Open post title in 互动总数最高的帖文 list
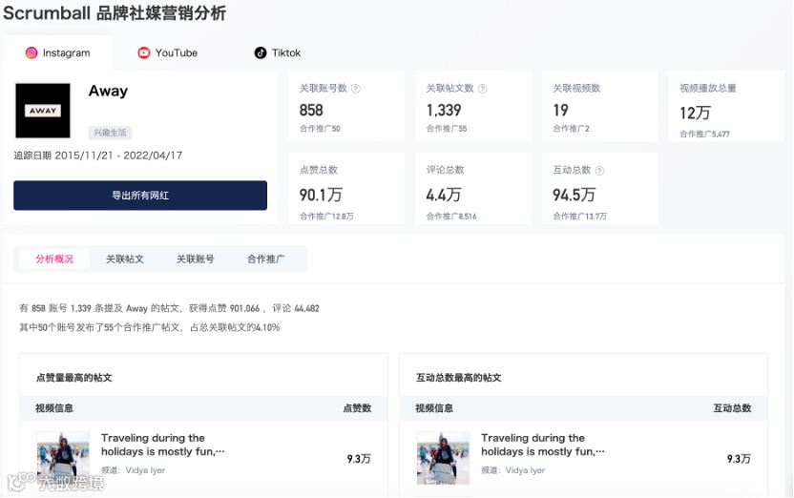Image resolution: width=794 pixels, height=498 pixels. pyautogui.click(x=542, y=445)
